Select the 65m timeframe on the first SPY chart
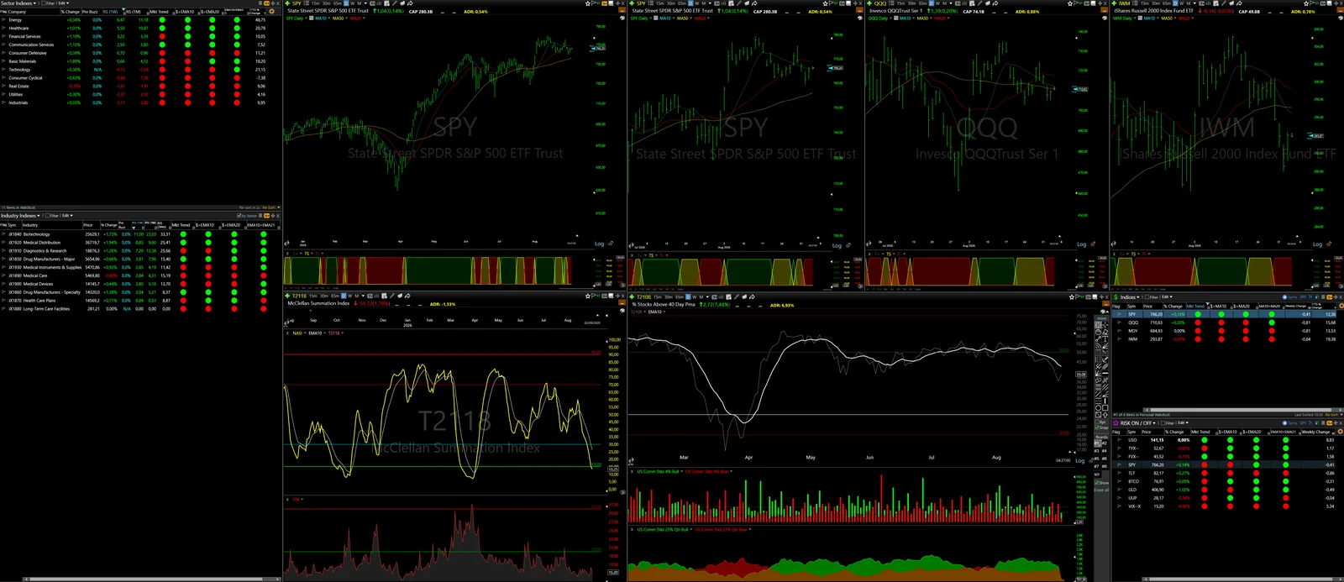1344x582 pixels. pos(338,3)
